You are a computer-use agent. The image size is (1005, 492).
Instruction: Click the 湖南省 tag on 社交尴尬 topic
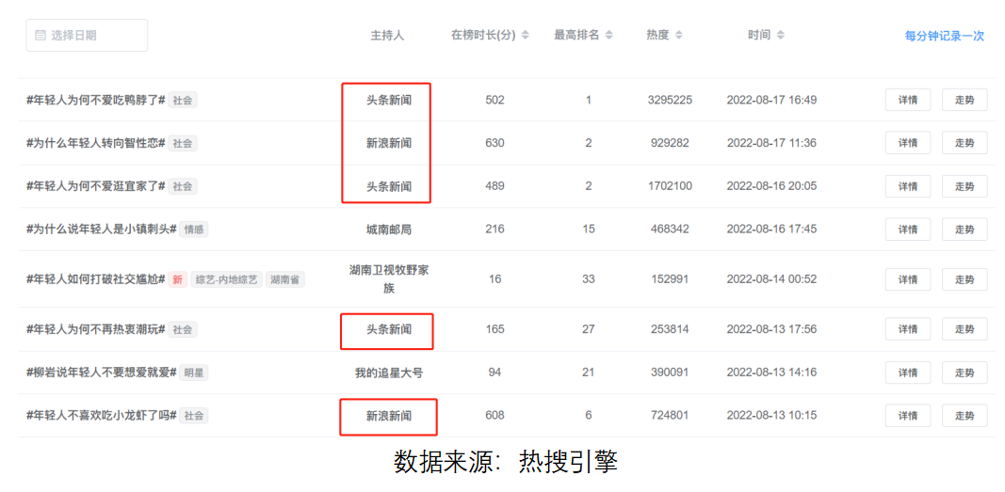pyautogui.click(x=284, y=279)
